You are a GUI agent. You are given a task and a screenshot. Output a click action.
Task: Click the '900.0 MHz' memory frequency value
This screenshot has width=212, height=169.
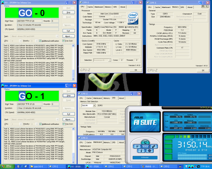pyautogui.click(x=182, y=27)
